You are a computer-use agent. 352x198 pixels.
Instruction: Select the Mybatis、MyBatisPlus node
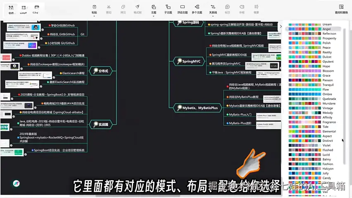click(197, 108)
